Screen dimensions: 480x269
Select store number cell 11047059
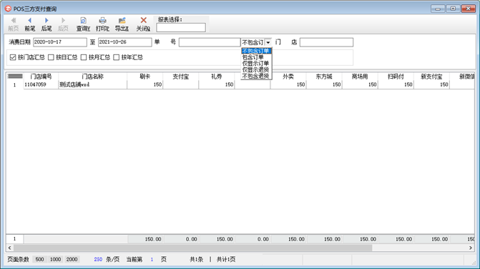pos(41,84)
